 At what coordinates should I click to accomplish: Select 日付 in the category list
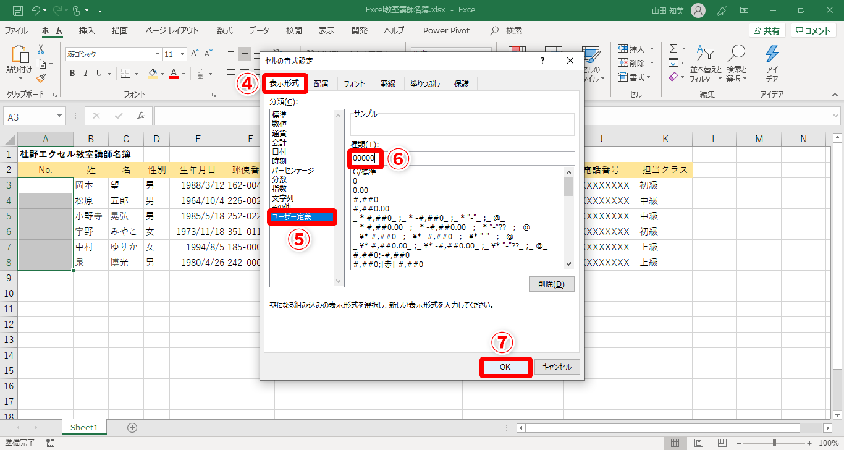point(279,151)
